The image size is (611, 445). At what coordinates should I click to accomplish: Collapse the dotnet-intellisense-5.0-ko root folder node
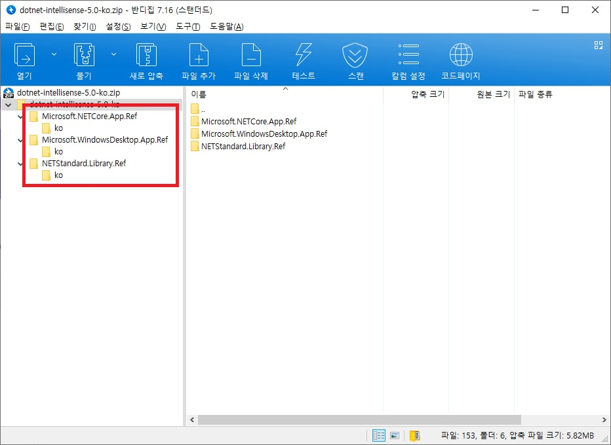tap(8, 105)
